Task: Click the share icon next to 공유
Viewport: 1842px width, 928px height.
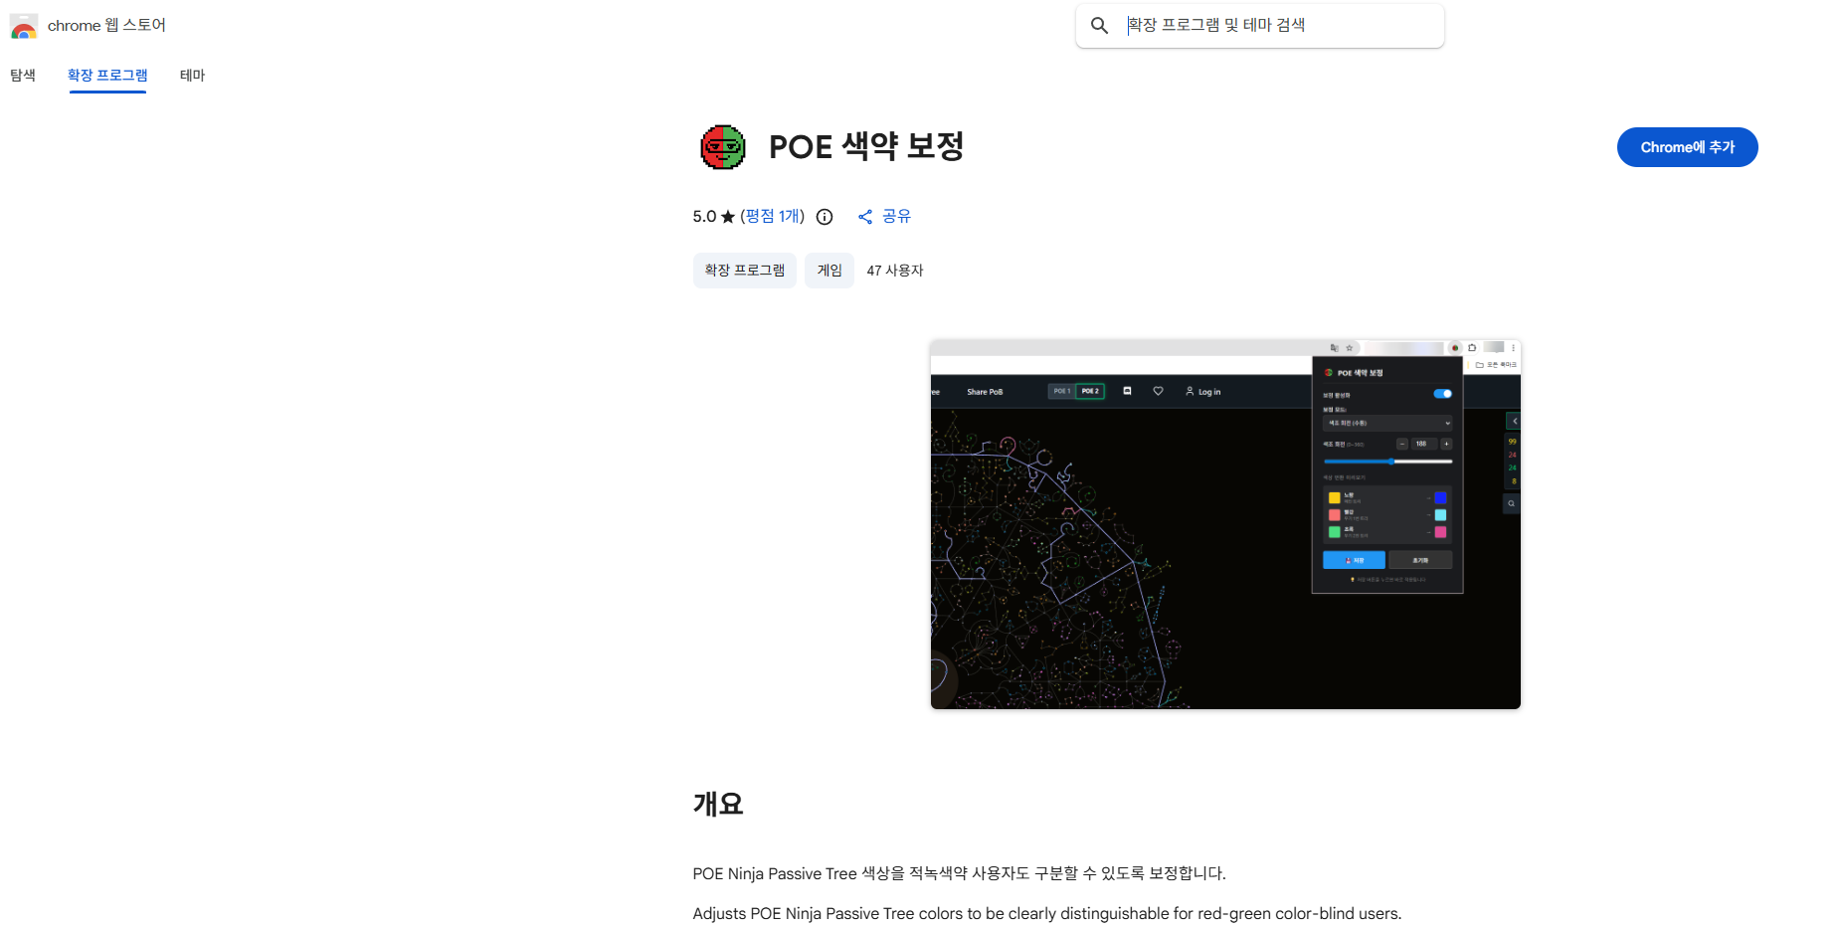Action: pyautogui.click(x=865, y=217)
